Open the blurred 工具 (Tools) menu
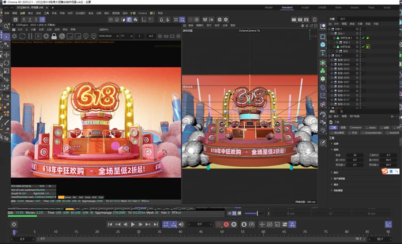The image size is (402, 244). [x=46, y=13]
